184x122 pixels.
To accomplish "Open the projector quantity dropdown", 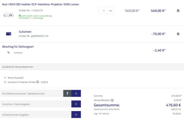I will tap(106, 11).
